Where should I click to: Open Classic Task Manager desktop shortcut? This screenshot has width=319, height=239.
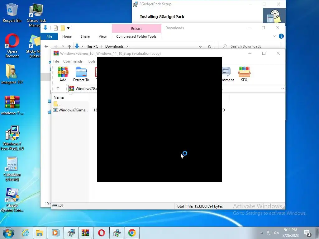tap(36, 16)
